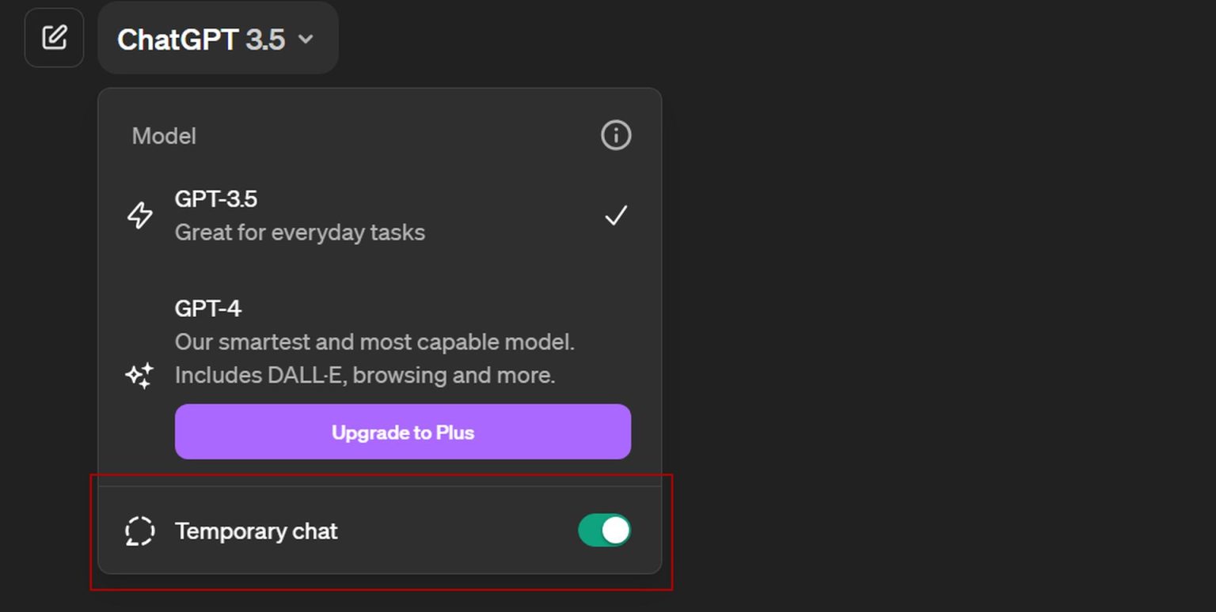
Task: Click the Model section heading
Action: click(x=163, y=135)
